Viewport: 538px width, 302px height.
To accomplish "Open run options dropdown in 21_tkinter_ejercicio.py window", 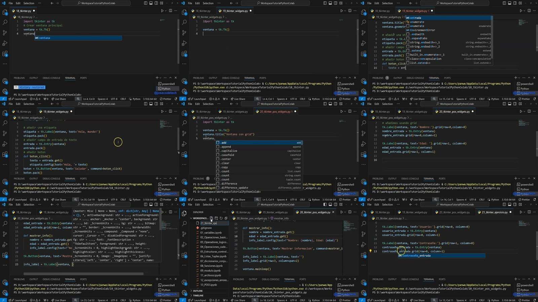I will [x=525, y=212].
